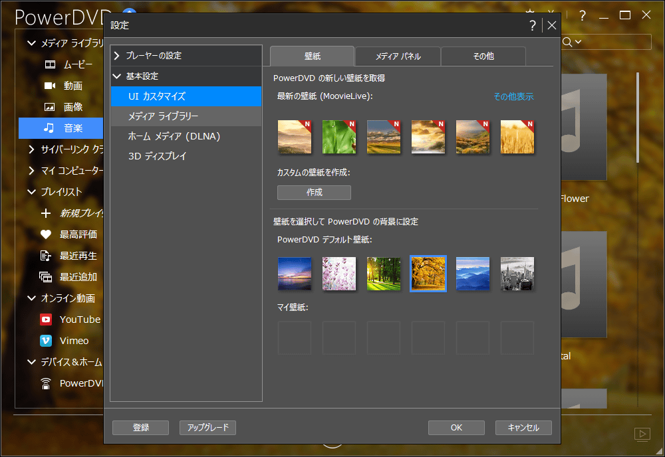
Task: Click the アップグレード button
Action: tap(207, 428)
